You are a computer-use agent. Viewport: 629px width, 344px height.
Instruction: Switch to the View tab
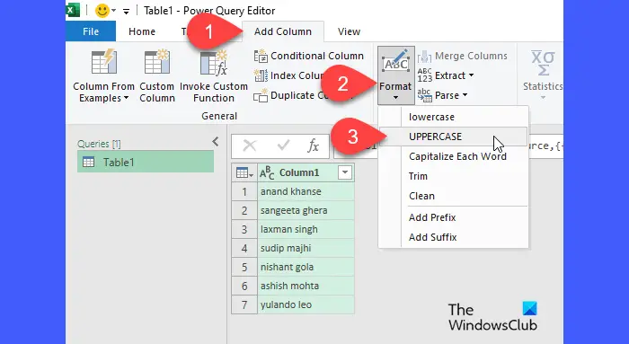(349, 31)
